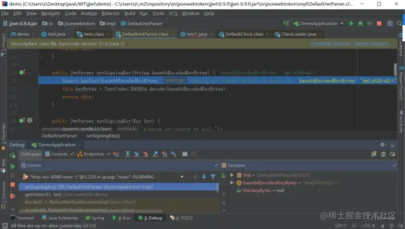Click the override gutter icon on setSigningKey(String) line
The image size is (405, 229).
(x=22, y=73)
